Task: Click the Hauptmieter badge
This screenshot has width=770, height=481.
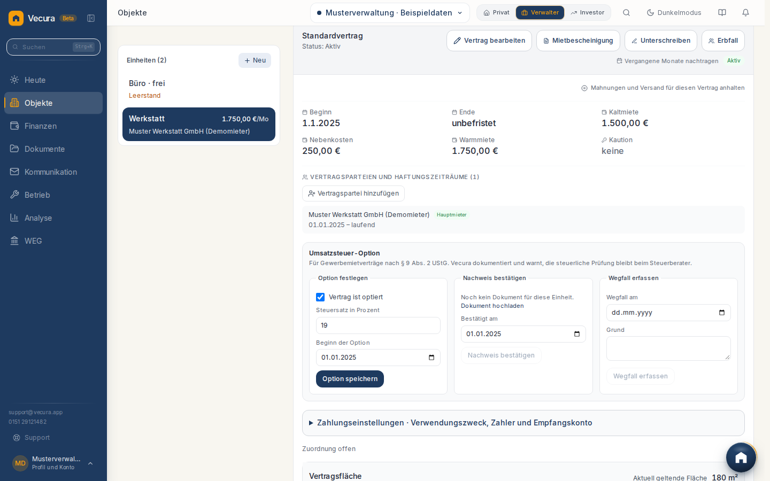Action: pos(452,215)
